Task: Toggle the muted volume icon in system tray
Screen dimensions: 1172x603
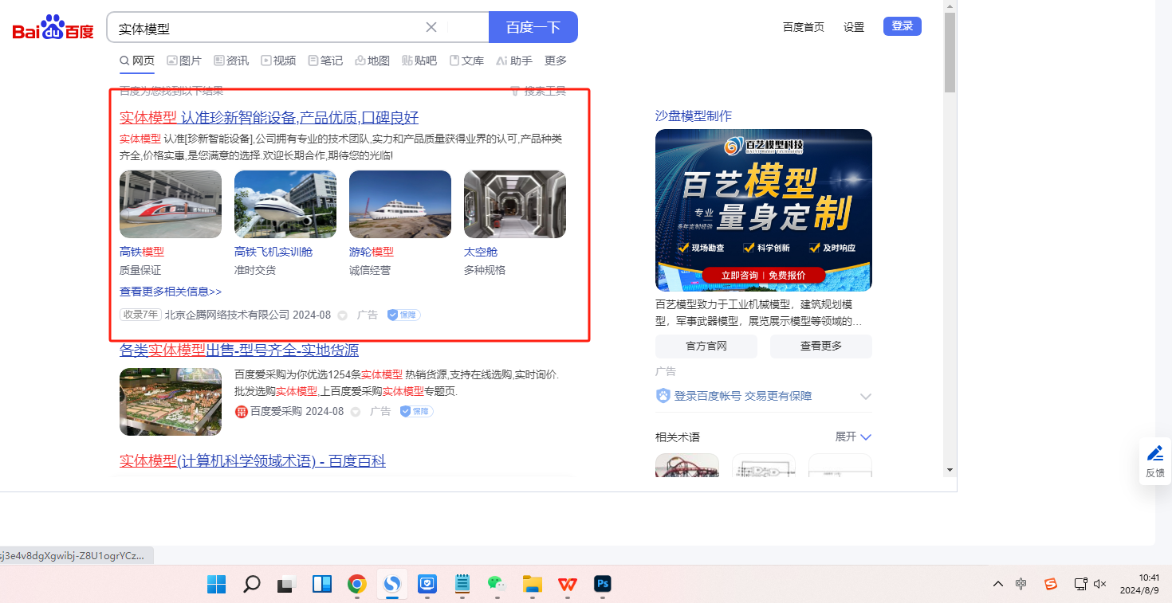Action: (1100, 584)
